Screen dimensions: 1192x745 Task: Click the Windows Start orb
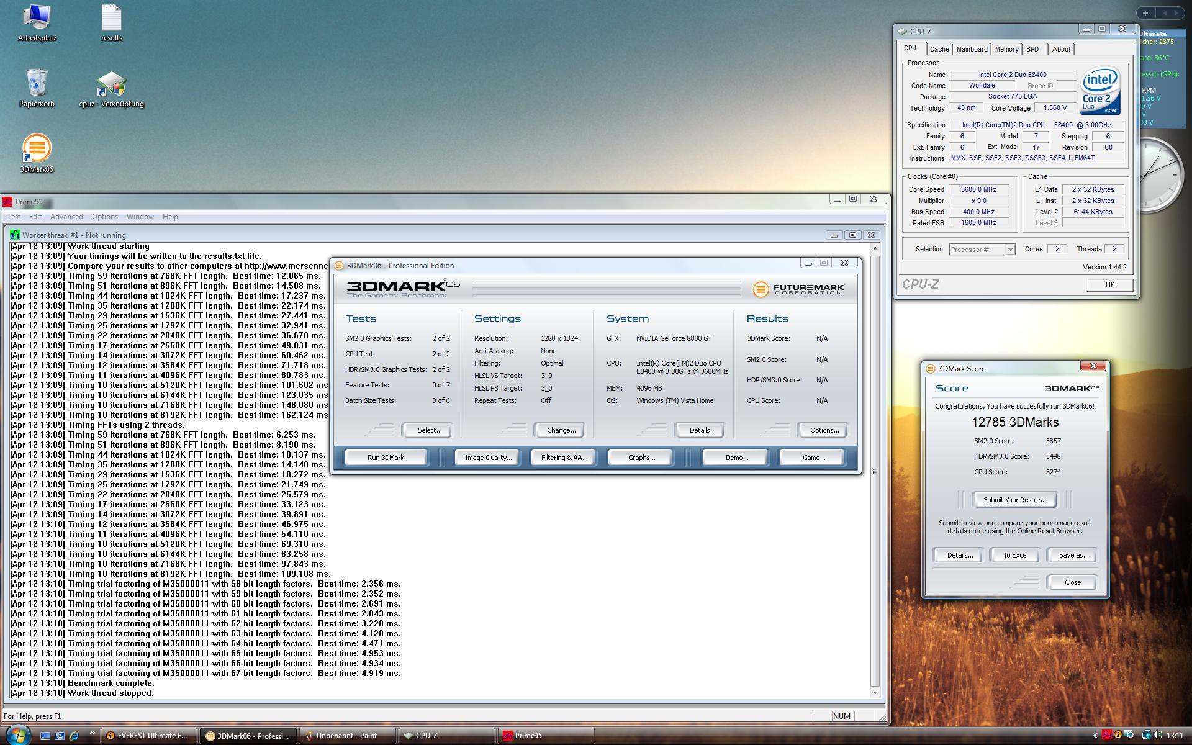point(17,735)
